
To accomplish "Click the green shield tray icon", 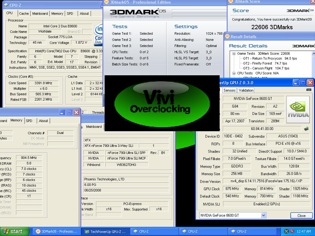I will coord(286,231).
